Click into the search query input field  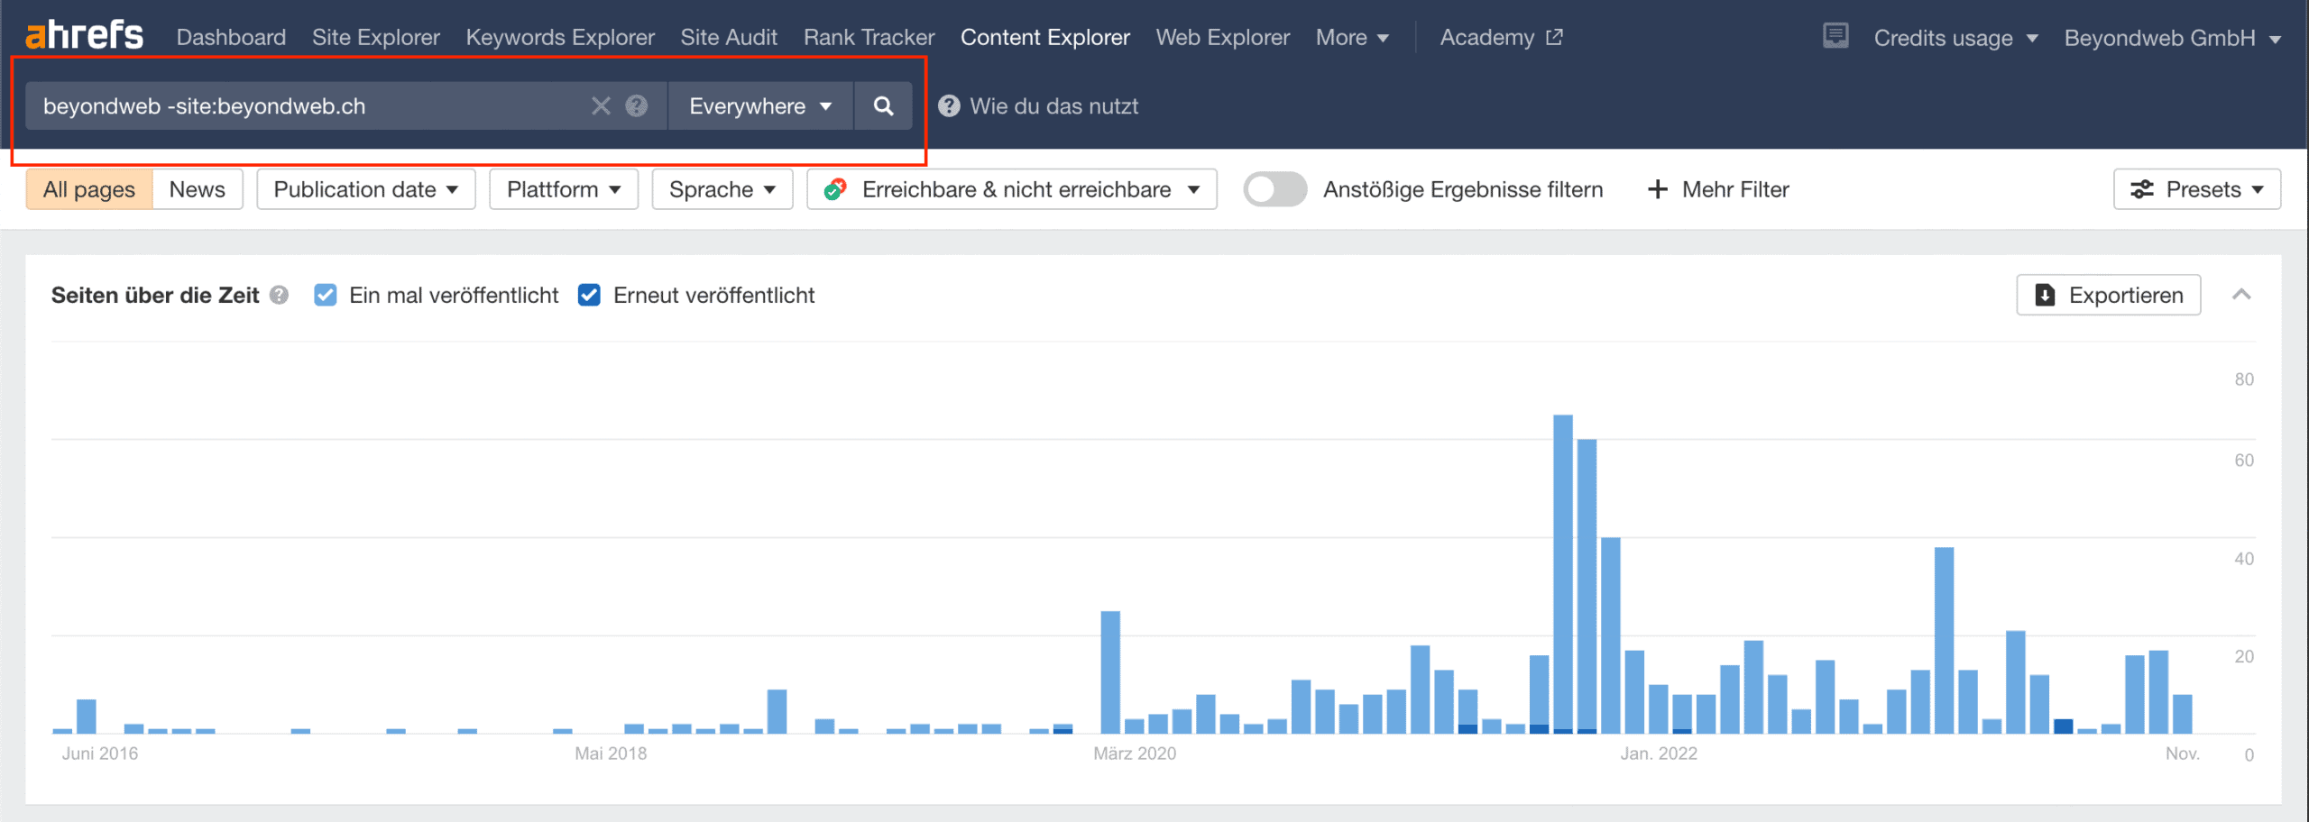307,106
